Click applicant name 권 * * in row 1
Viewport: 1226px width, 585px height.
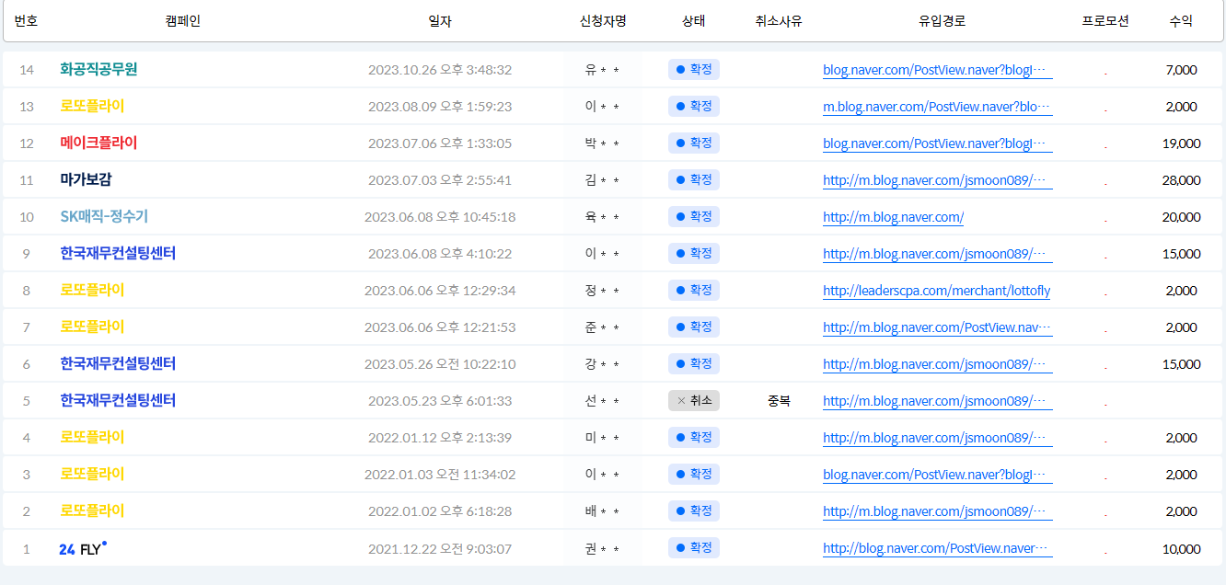(602, 548)
